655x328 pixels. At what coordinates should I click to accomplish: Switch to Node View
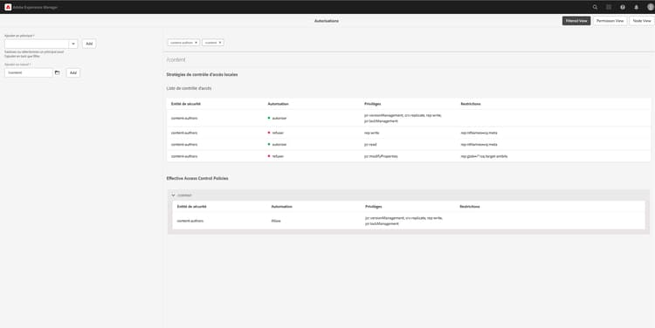642,21
